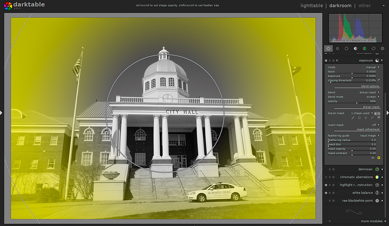Collapse the exposure module panel
The image size is (389, 226).
click(382, 60)
